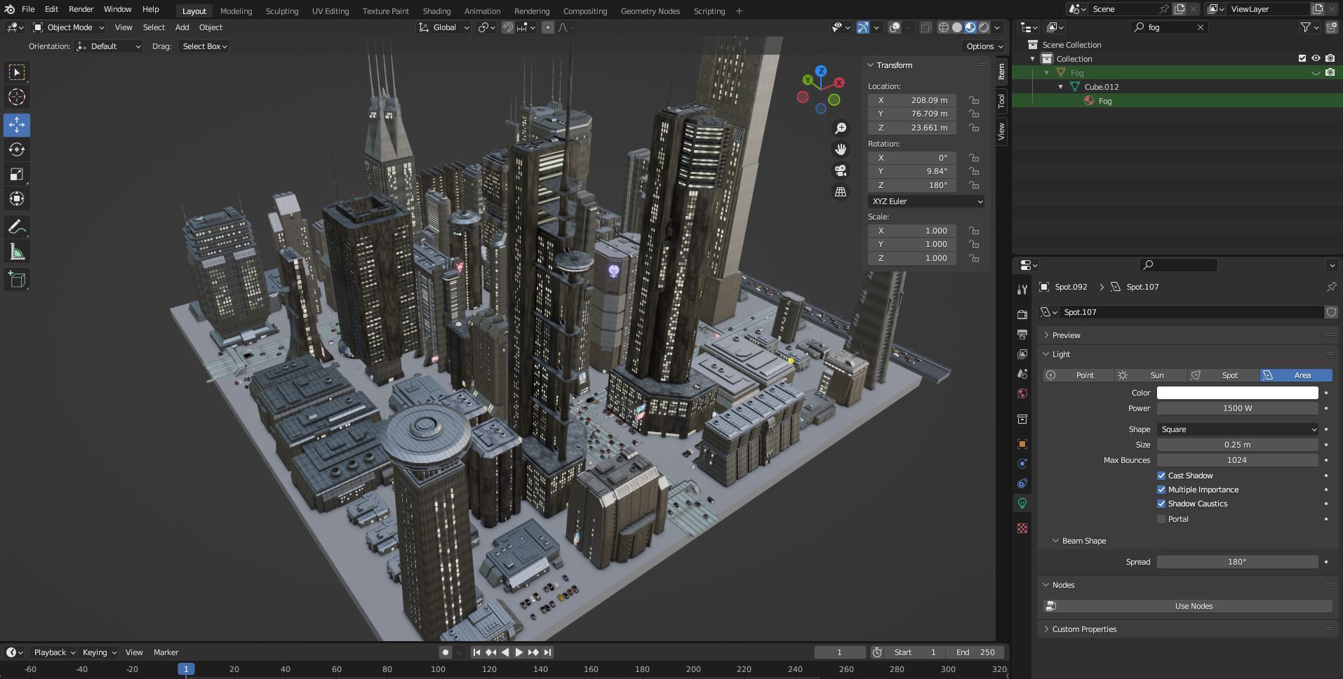The width and height of the screenshot is (1343, 679).
Task: Select the Measure tool
Action: (x=17, y=252)
